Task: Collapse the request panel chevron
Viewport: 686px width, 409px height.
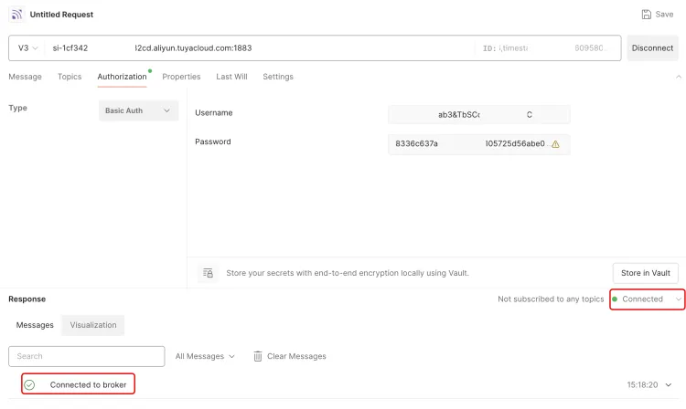Action: [678, 77]
